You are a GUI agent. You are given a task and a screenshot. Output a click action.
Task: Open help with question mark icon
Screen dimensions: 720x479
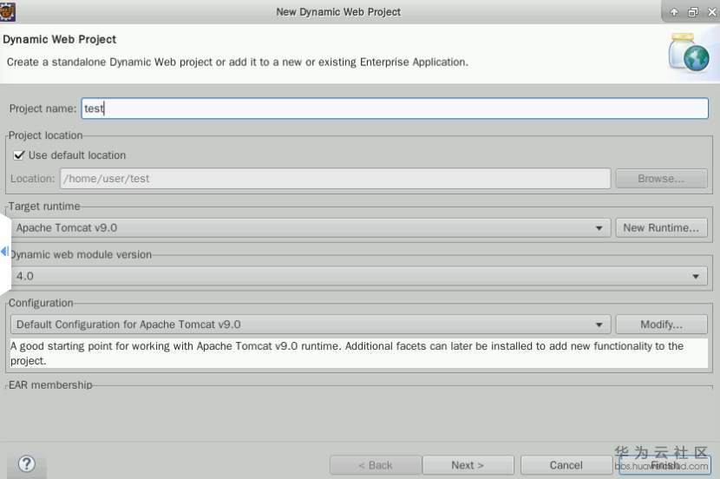[27, 464]
